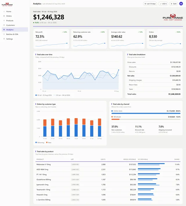Click the Orders icon in the sidebar

[4, 16]
